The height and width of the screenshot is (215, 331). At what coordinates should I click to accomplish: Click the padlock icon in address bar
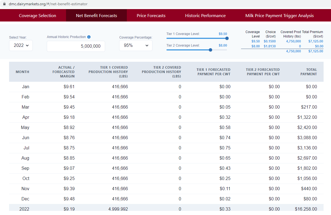click(4, 4)
